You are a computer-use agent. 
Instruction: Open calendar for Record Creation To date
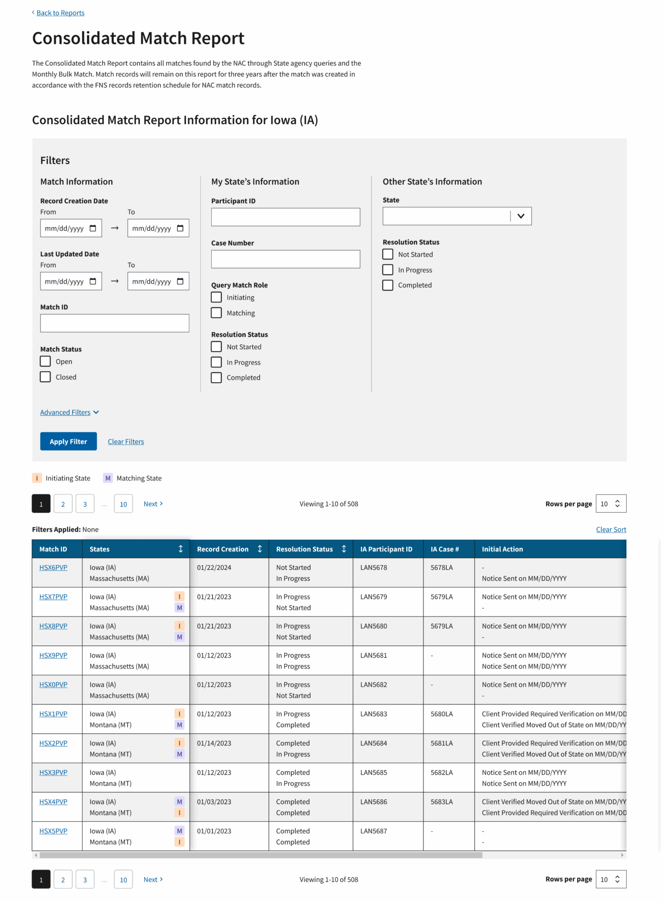[x=180, y=228]
